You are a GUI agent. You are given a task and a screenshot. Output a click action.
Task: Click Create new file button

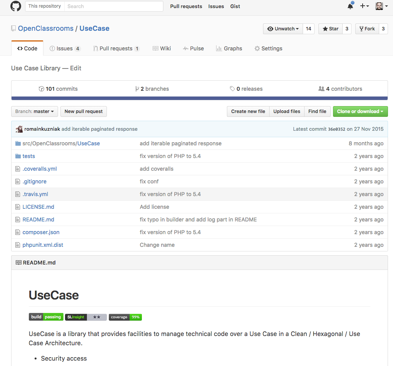(248, 111)
